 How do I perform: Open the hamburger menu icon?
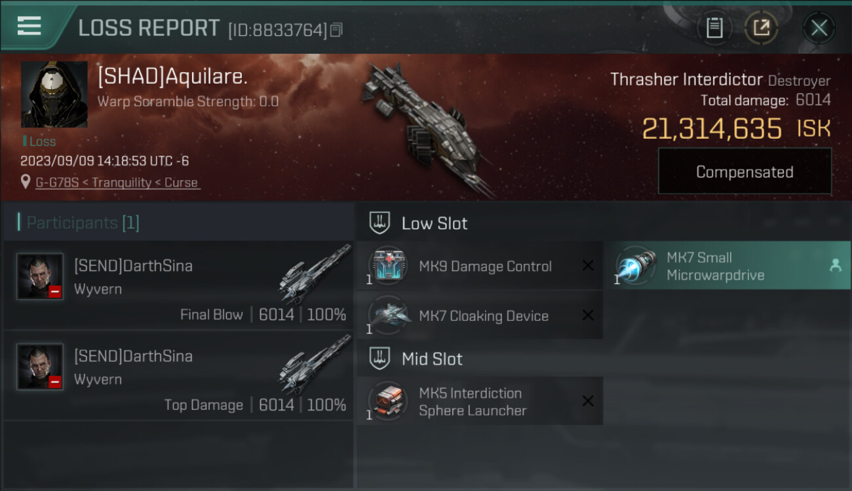29,26
